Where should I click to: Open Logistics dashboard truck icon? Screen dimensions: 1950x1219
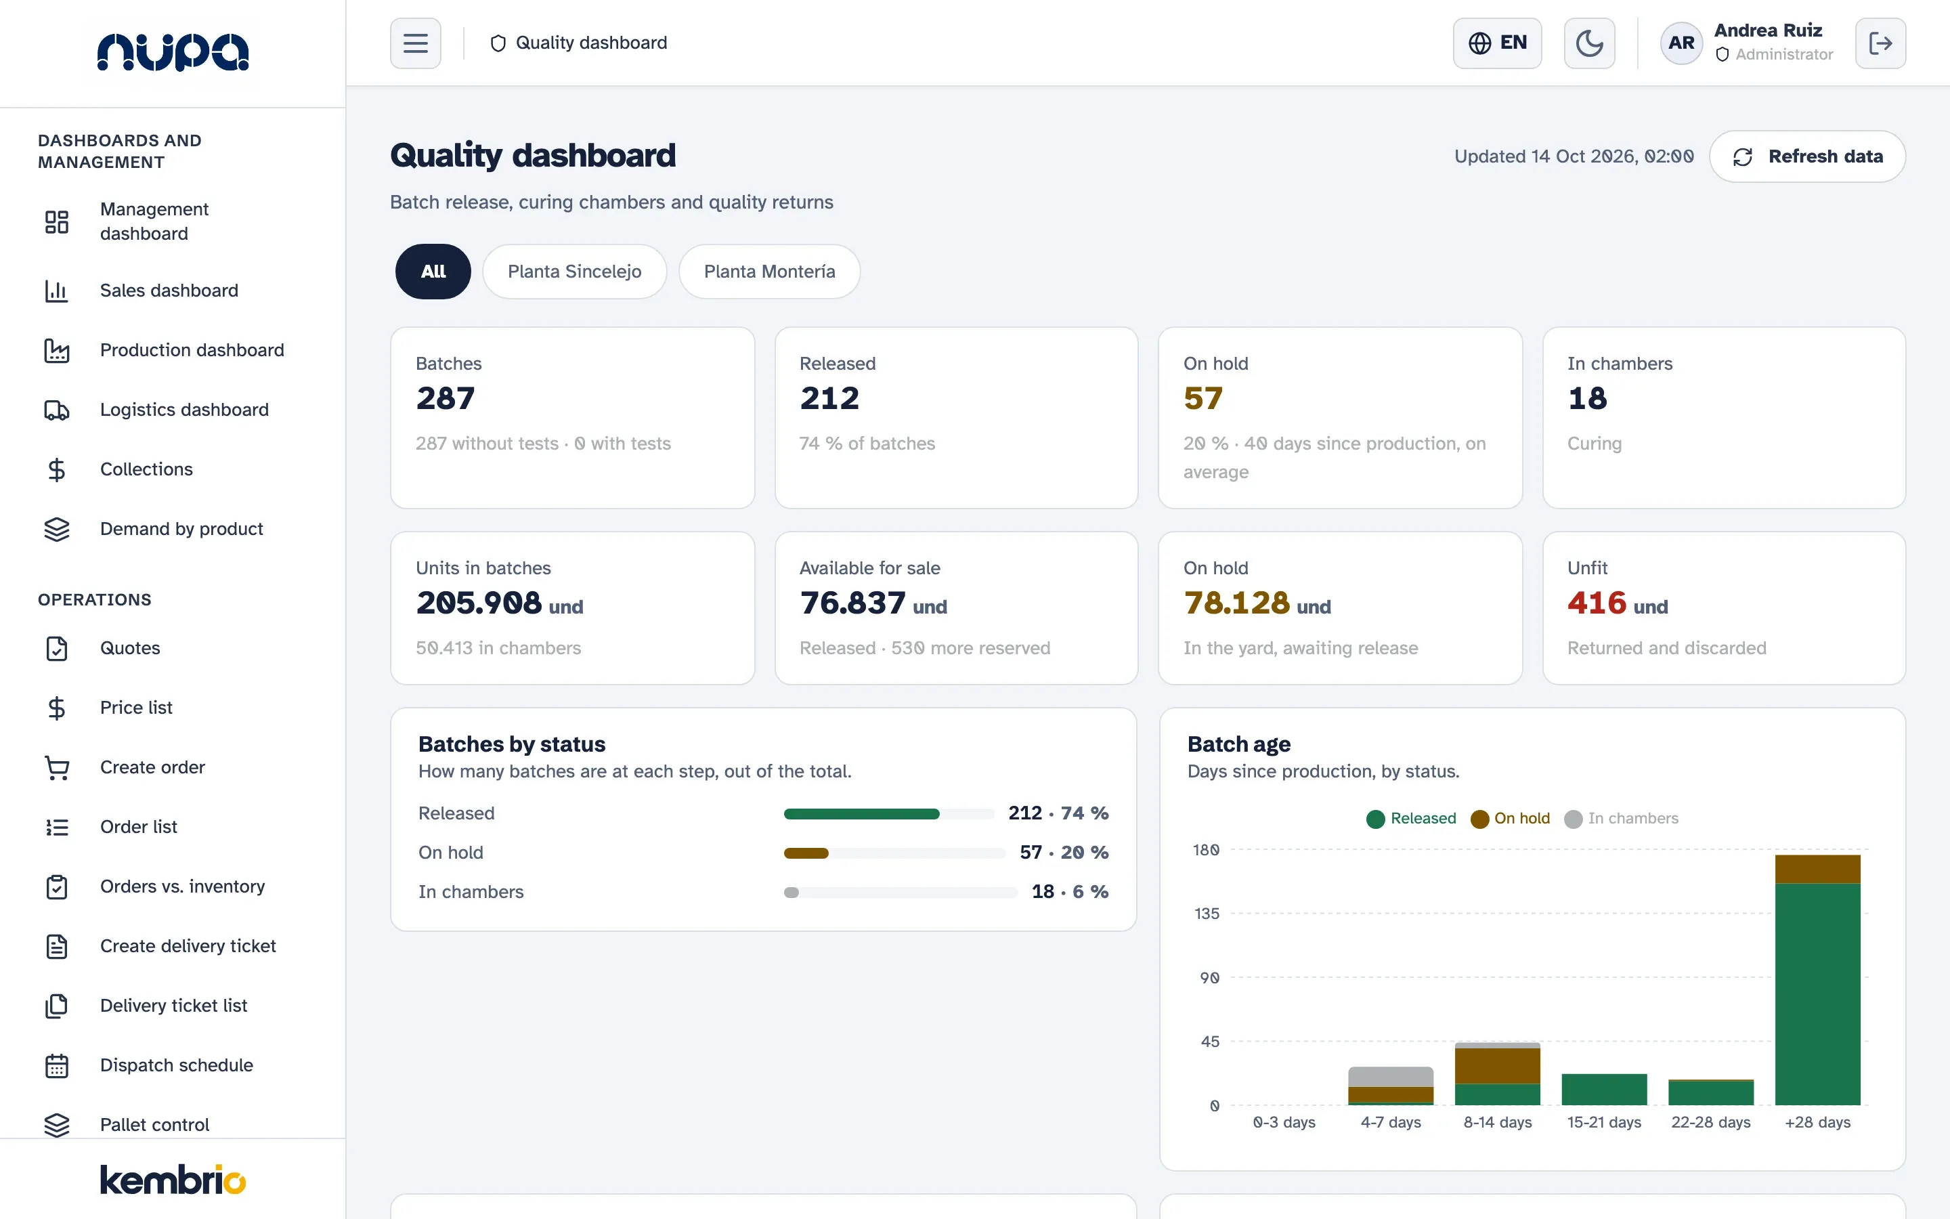tap(56, 410)
